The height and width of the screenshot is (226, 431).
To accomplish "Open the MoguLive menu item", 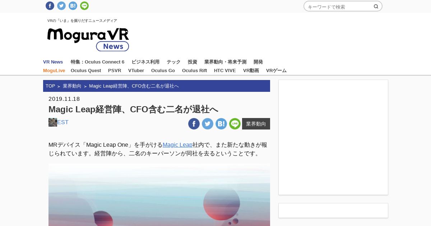I will [54, 70].
